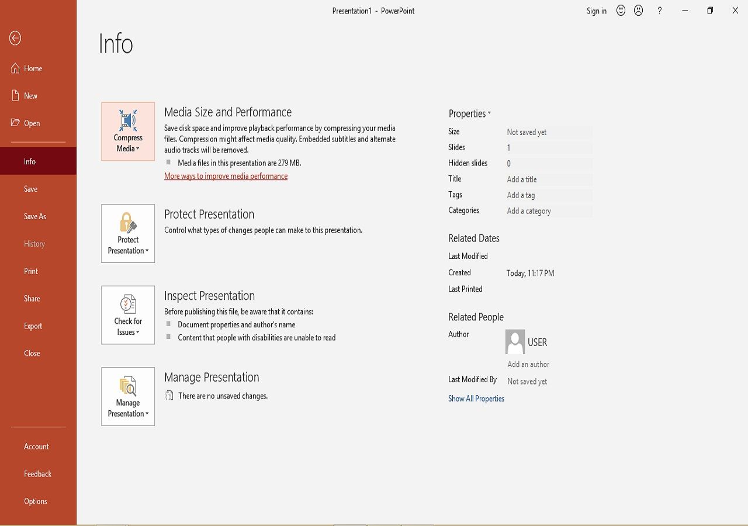Click the 'Last Modified By' value Not saved yet
748x526 pixels.
tap(527, 382)
